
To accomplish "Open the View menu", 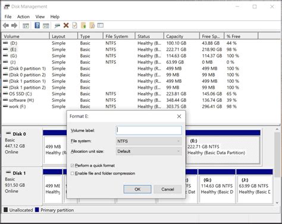I will pos(40,17).
